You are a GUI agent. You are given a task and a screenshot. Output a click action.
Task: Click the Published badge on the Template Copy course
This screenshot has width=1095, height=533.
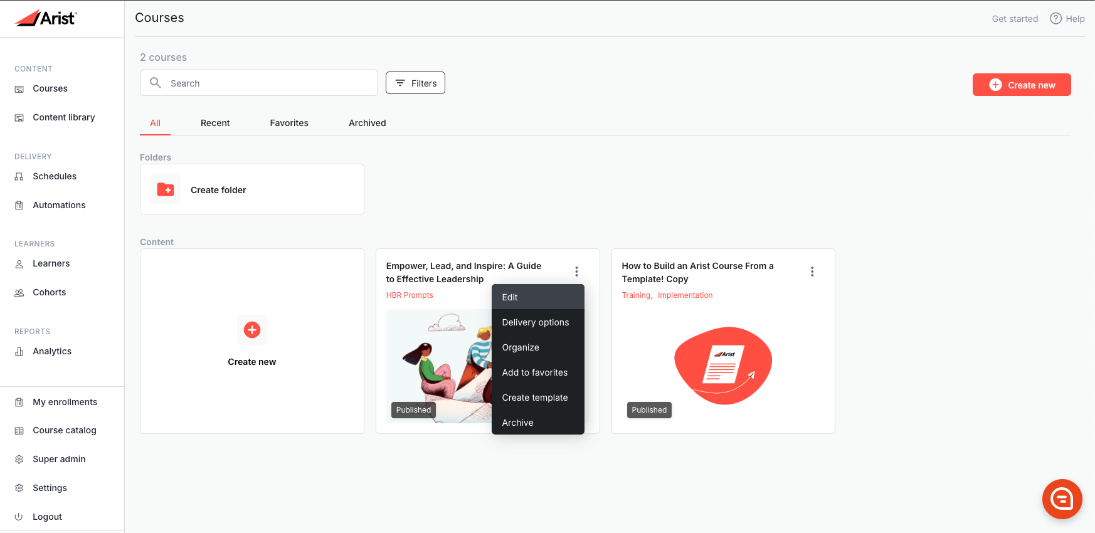click(x=649, y=410)
